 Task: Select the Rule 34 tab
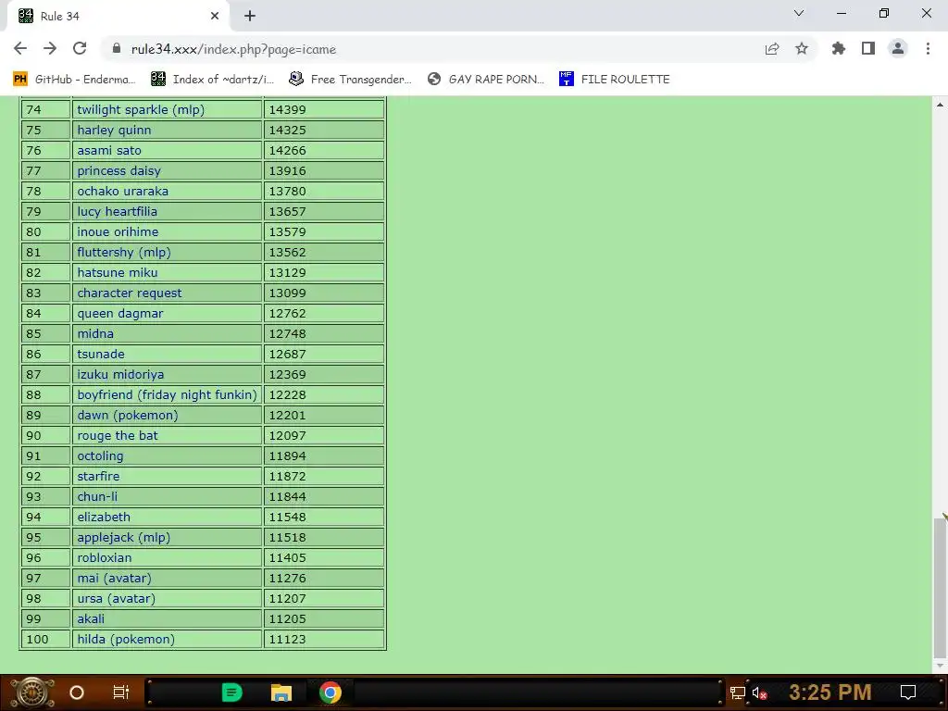click(x=118, y=17)
